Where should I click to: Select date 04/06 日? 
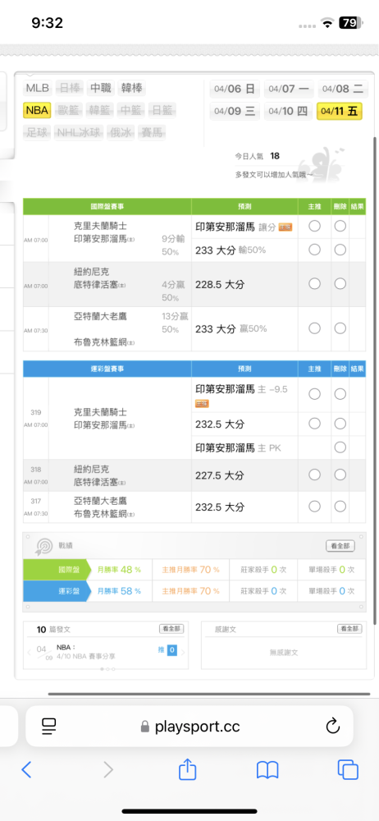tap(234, 89)
